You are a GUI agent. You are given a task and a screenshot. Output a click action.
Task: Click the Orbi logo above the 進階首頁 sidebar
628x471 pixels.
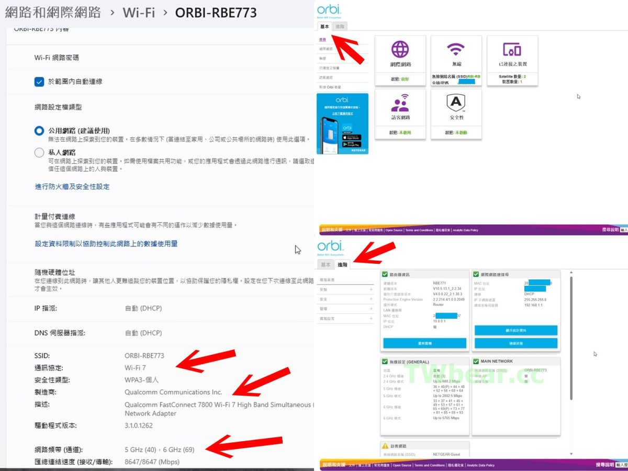click(330, 246)
